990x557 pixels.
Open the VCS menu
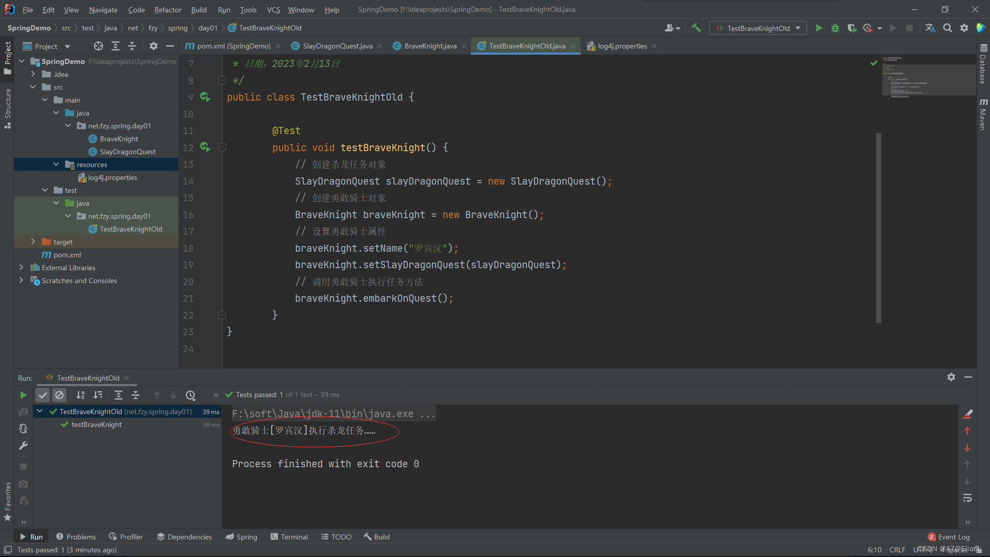point(273,10)
